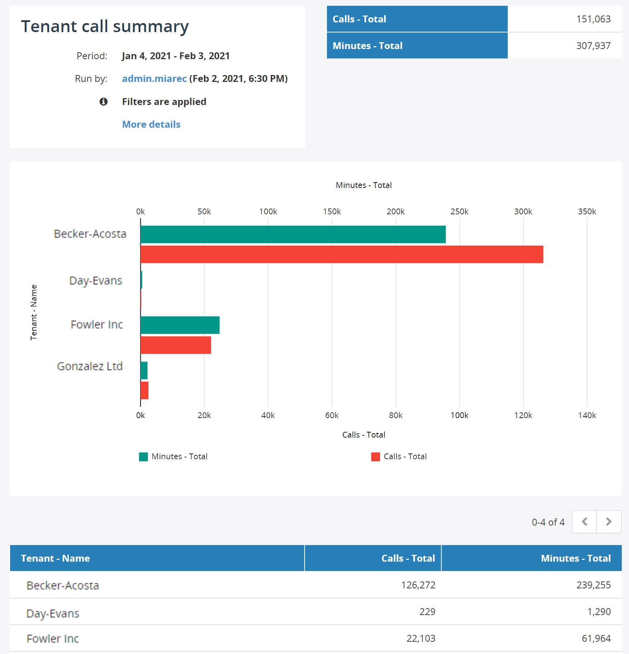Select Day-Evans row in table
The width and height of the screenshot is (629, 654).
pyautogui.click(x=316, y=612)
